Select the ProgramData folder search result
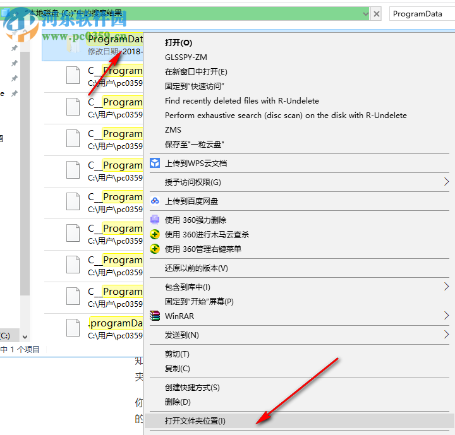Image resolution: width=455 pixels, height=435 pixels. pos(93,45)
